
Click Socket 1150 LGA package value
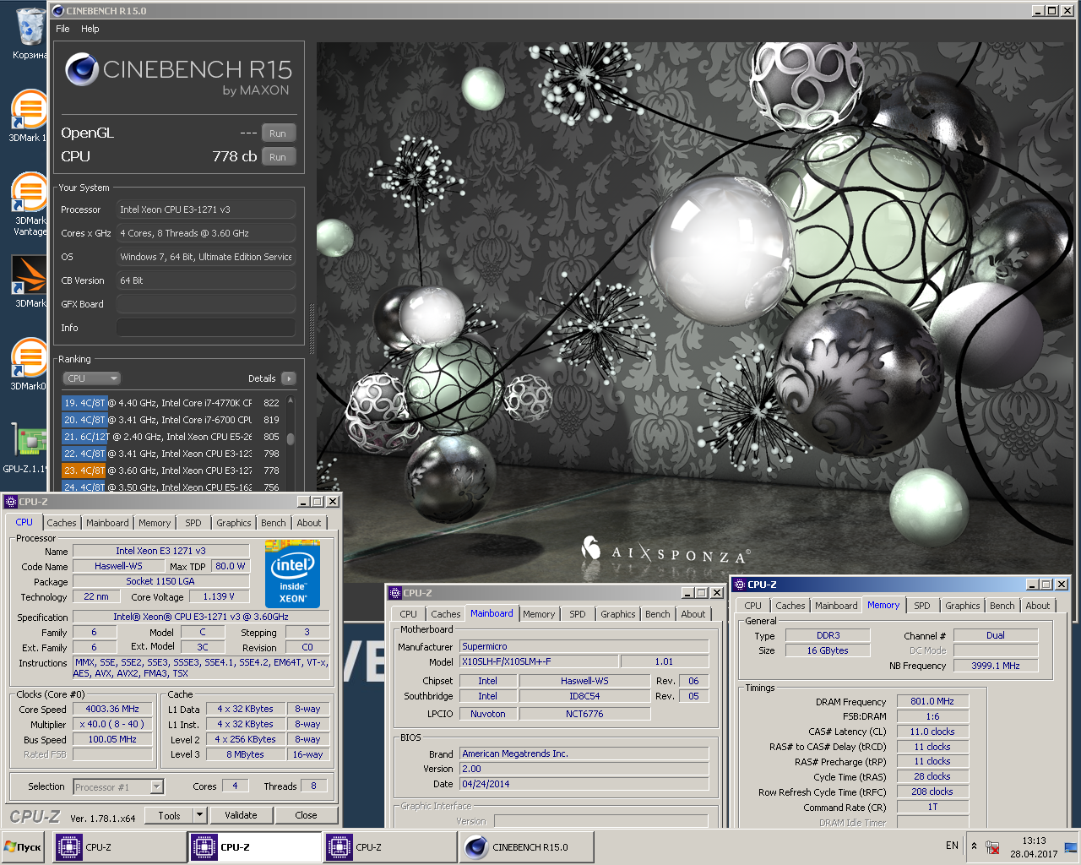point(160,581)
